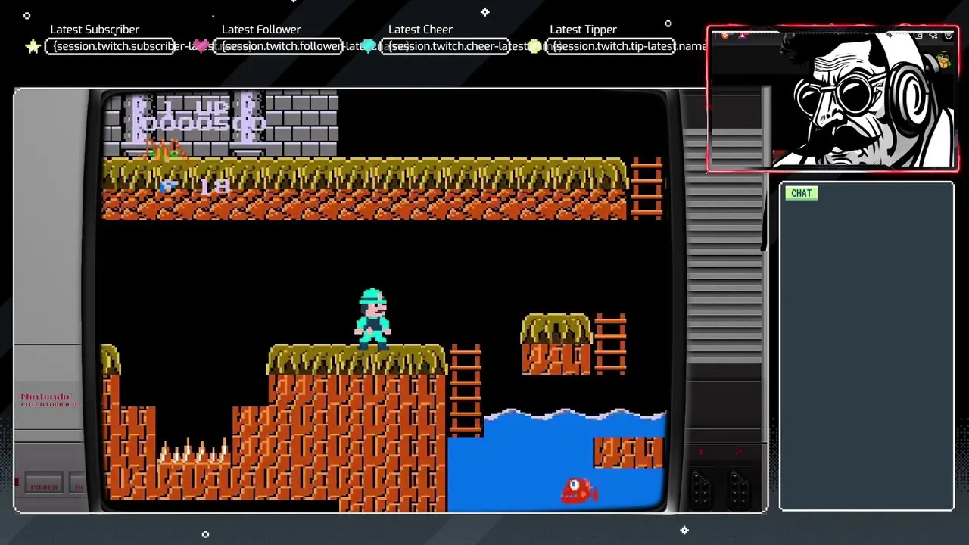Click the cyan gem icon beside Latest Cheer

pos(369,46)
